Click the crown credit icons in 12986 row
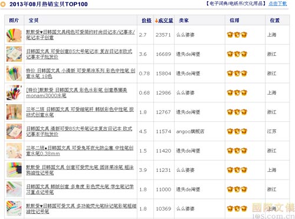Viewport: 295px width, 219px height. point(237,92)
